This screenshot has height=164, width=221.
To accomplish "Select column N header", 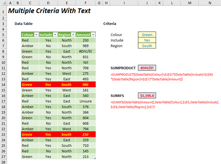I will (x=210, y=3).
